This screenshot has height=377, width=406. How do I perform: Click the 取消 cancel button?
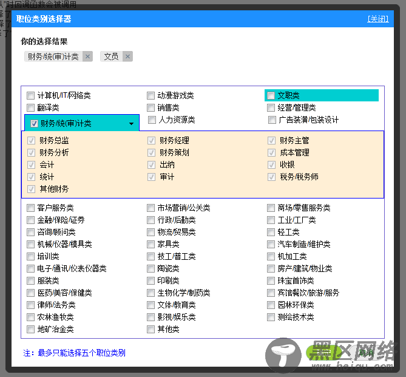click(x=367, y=352)
